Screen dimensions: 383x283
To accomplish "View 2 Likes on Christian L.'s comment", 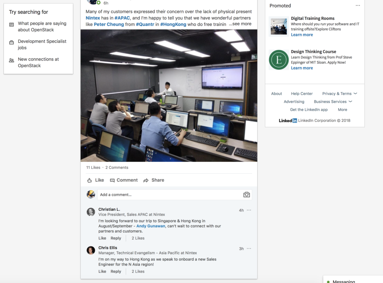I will coord(138,238).
